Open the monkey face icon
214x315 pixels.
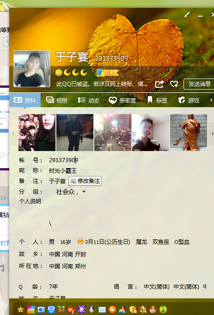point(153,309)
